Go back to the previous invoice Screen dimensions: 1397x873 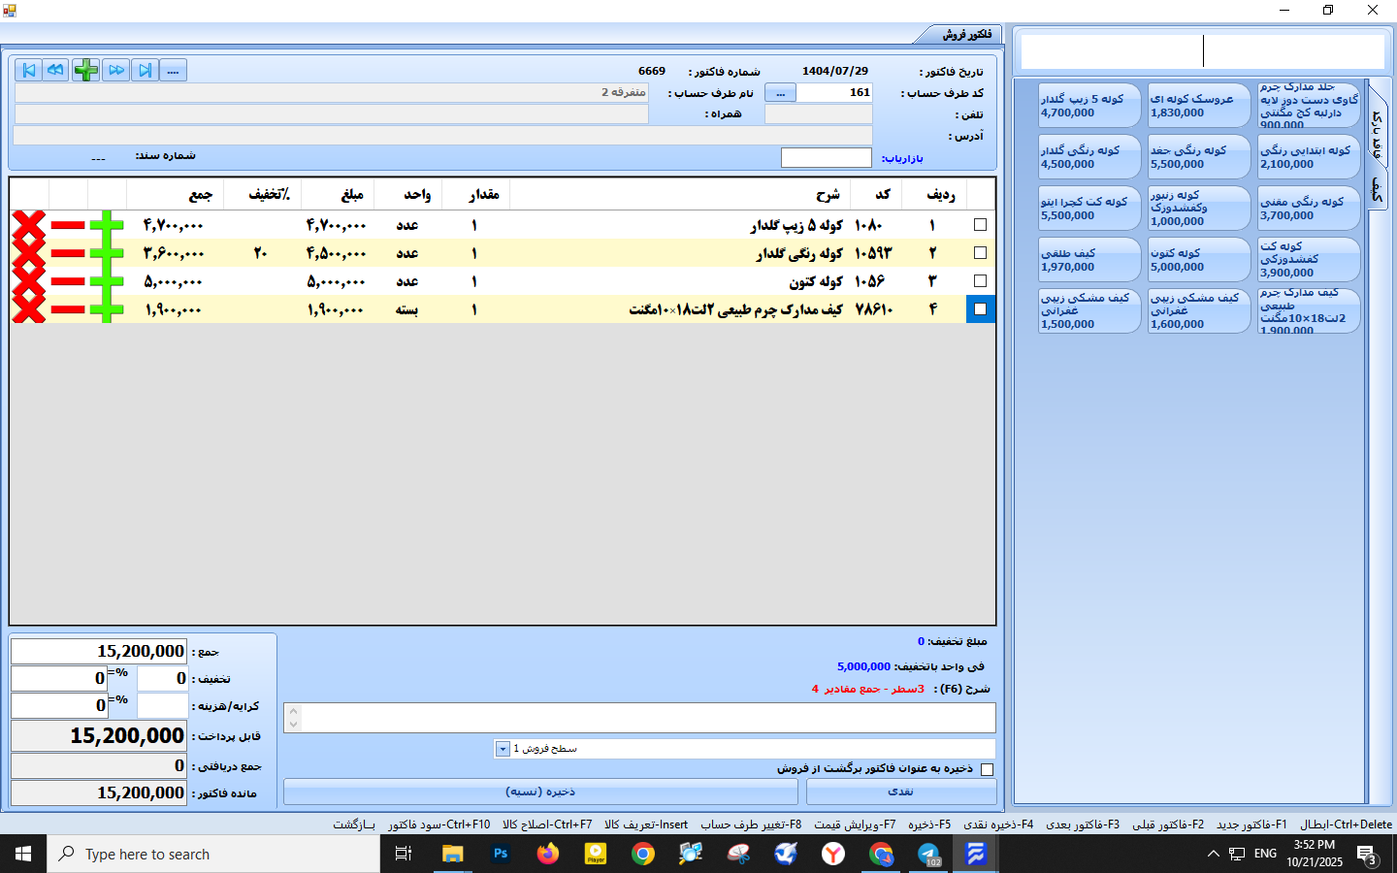(x=56, y=70)
